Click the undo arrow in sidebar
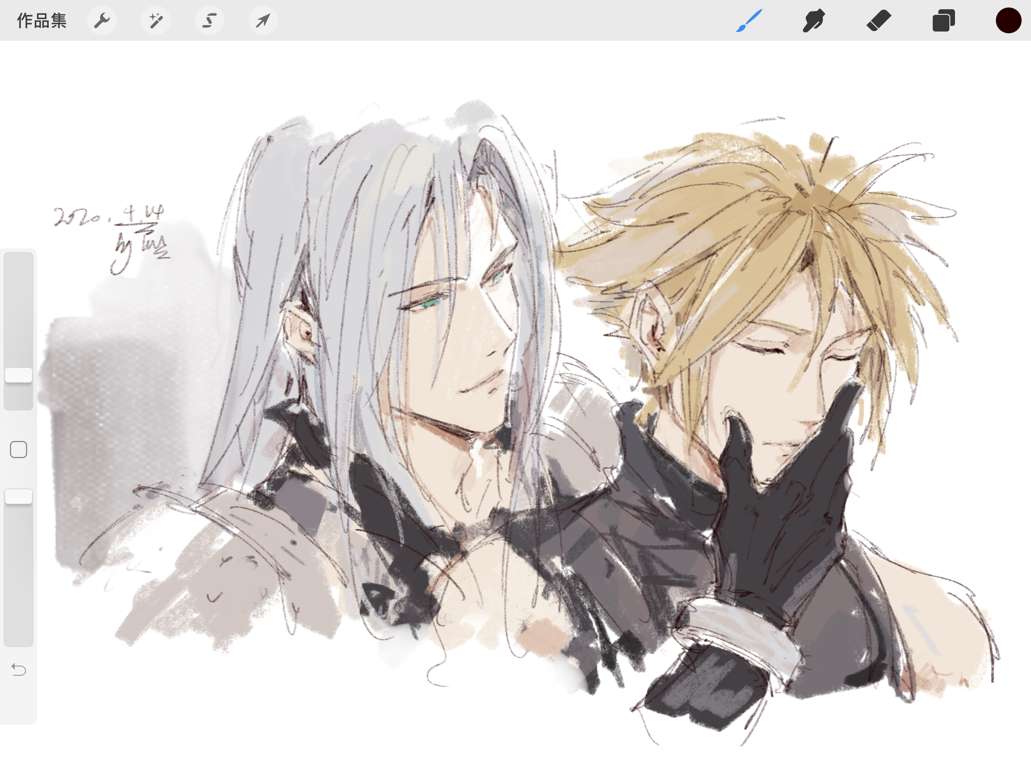 coord(19,670)
